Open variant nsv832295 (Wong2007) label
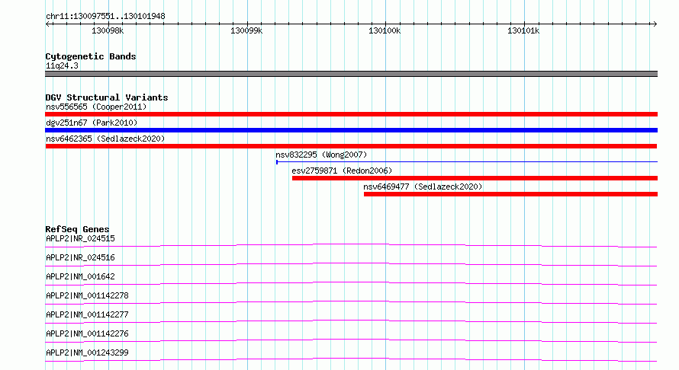This screenshot has height=370, width=679. point(321,155)
